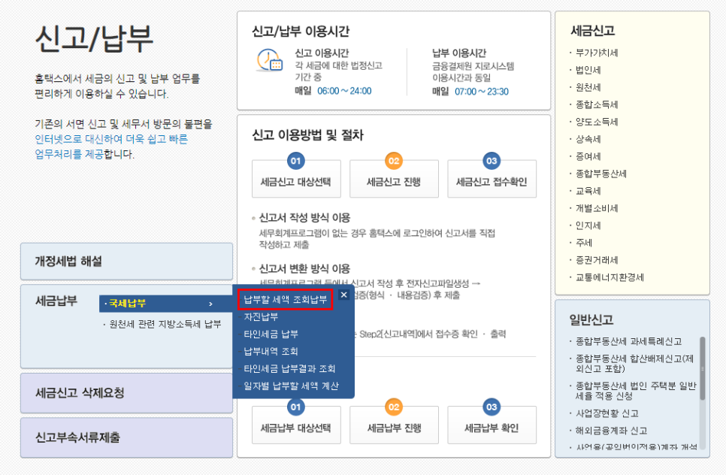Open 해외금융계좌 신고 link
The height and width of the screenshot is (475, 726).
tap(611, 431)
